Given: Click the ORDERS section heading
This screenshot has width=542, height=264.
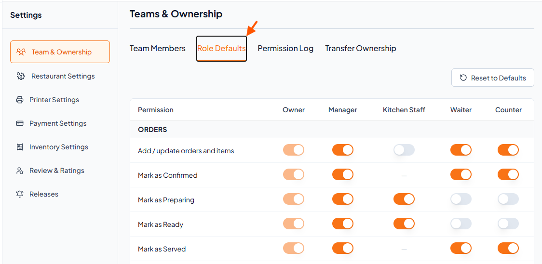Looking at the screenshot, I should tap(152, 130).
